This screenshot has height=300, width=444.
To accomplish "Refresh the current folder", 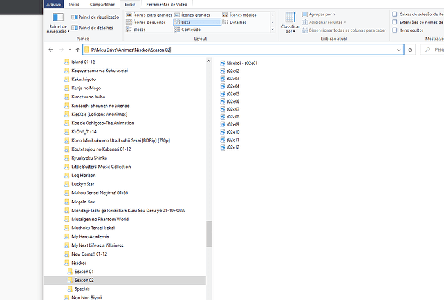I will (x=410, y=50).
